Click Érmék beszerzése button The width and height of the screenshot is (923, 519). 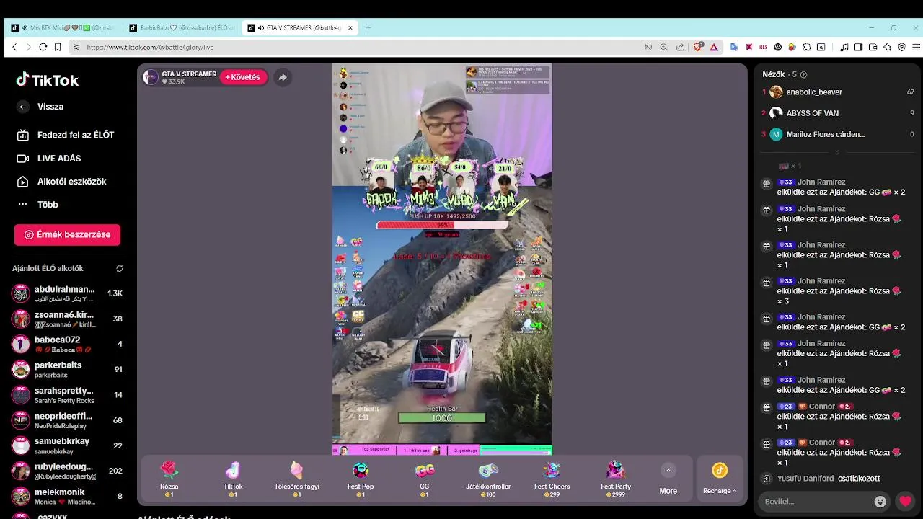tap(67, 235)
